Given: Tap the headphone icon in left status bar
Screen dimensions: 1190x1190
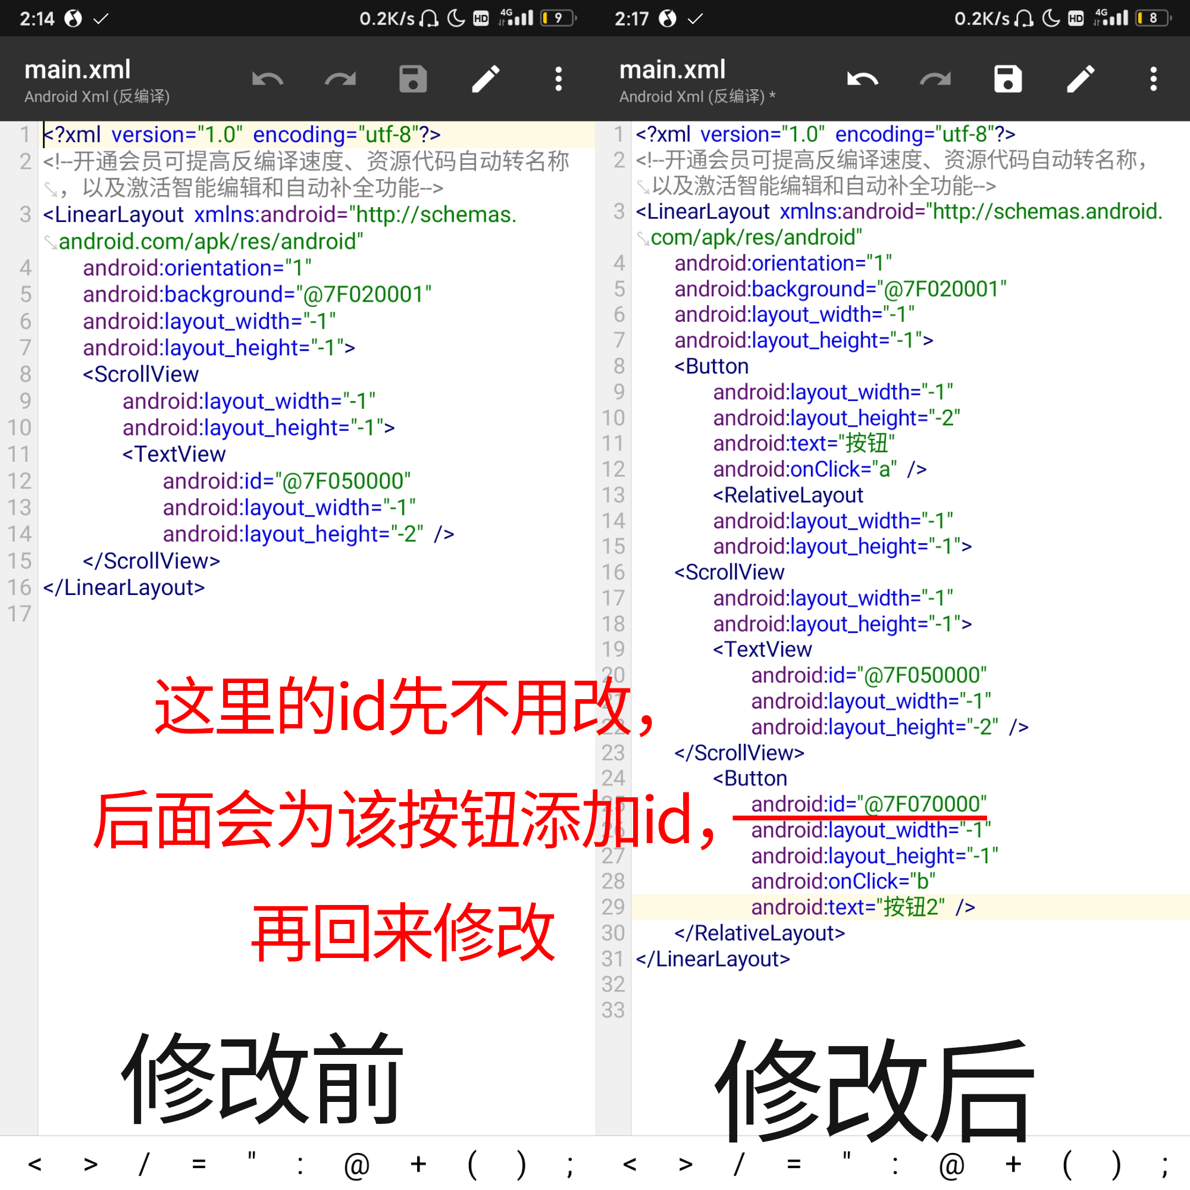Looking at the screenshot, I should pos(428,18).
